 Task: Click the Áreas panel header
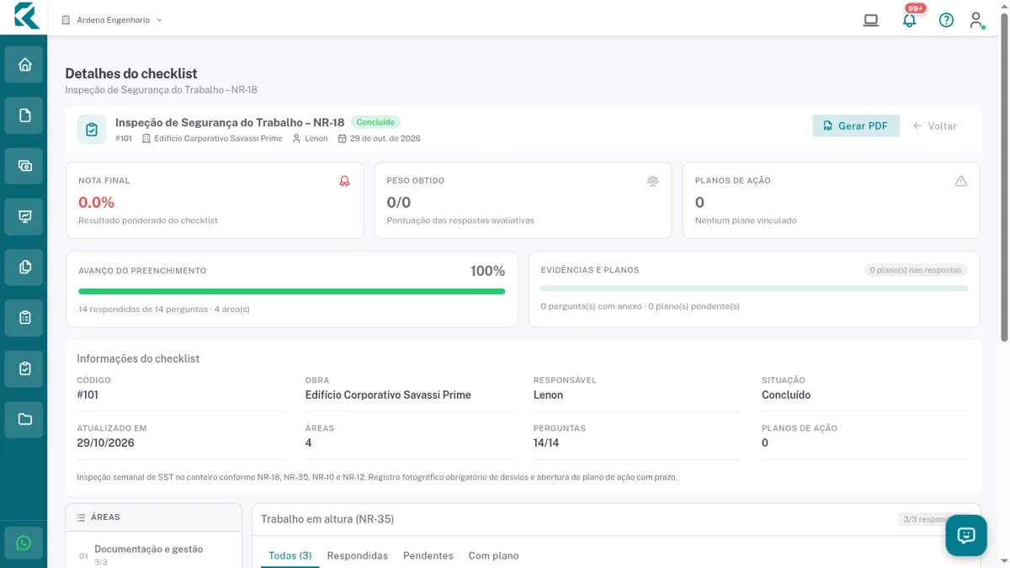154,518
